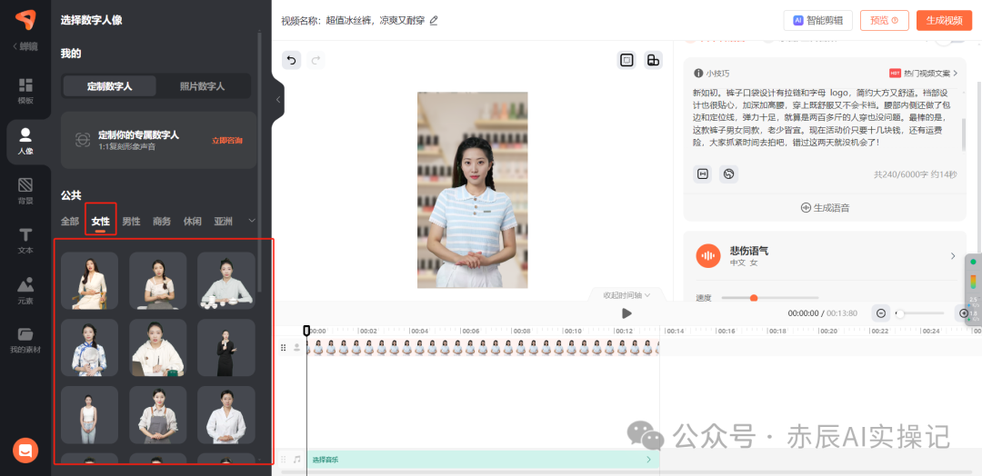
Task: Open the 背景 background sidebar icon
Action: point(25,192)
